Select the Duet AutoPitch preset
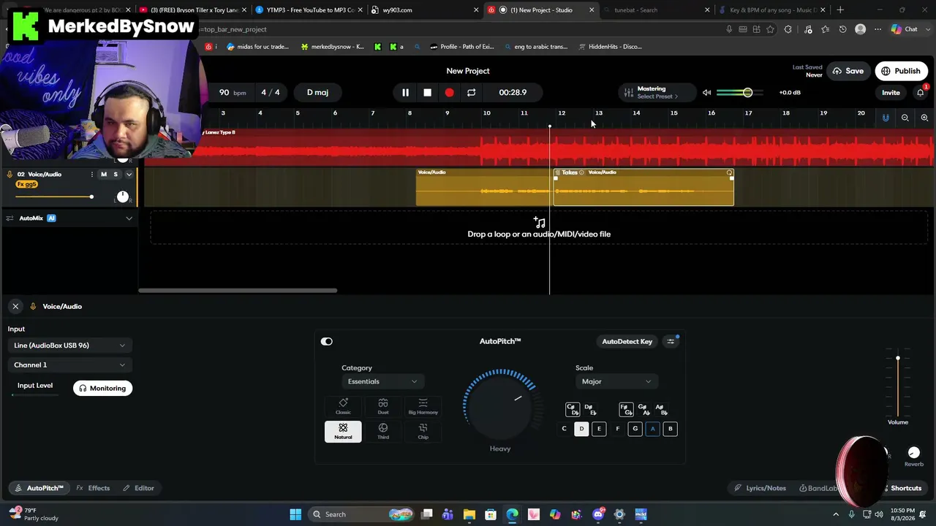936x526 pixels. tap(383, 406)
